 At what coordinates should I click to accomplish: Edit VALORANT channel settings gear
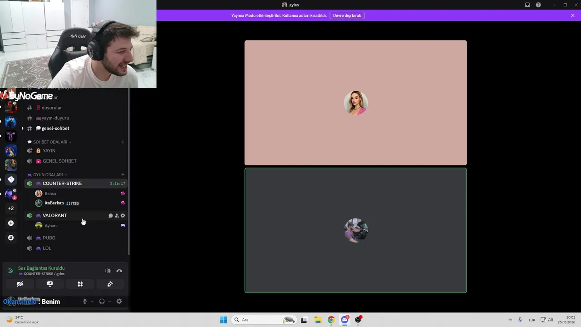tap(123, 216)
